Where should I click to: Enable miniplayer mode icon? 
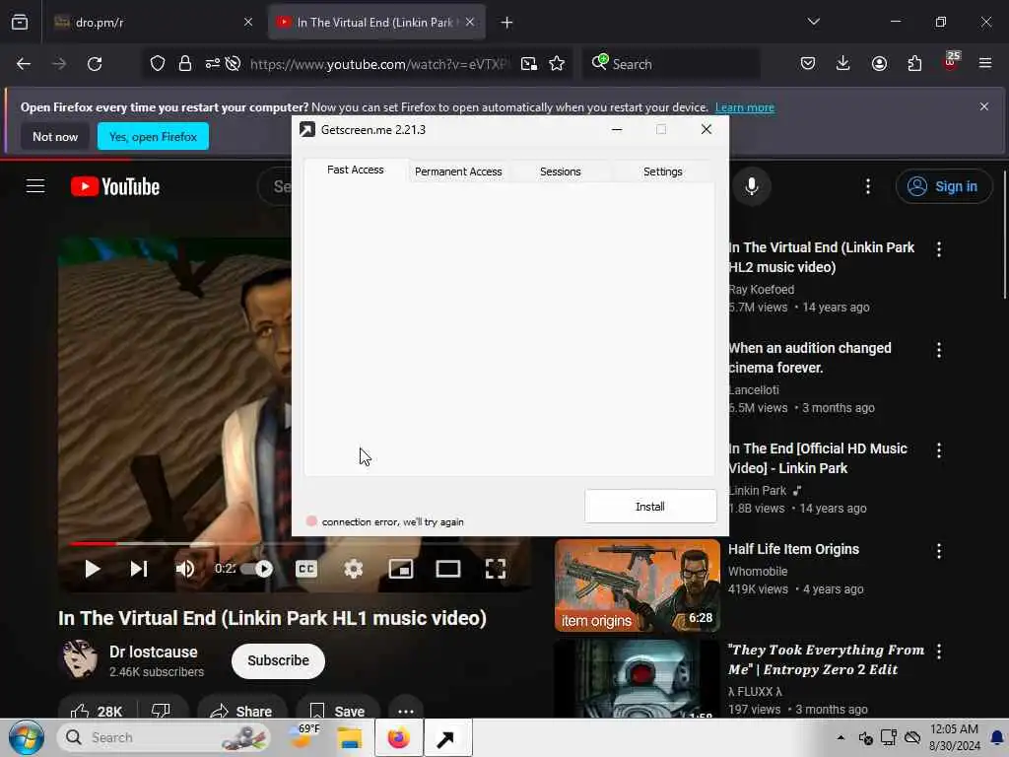[401, 569]
